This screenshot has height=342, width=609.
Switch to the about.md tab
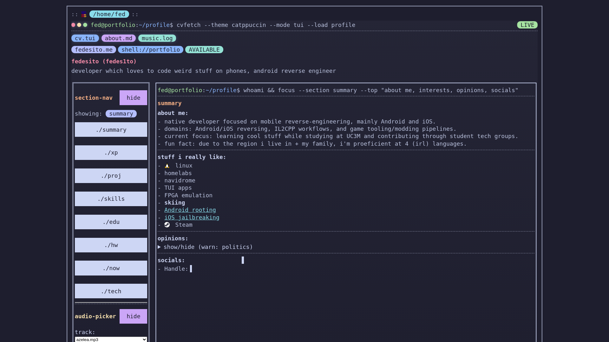click(119, 38)
